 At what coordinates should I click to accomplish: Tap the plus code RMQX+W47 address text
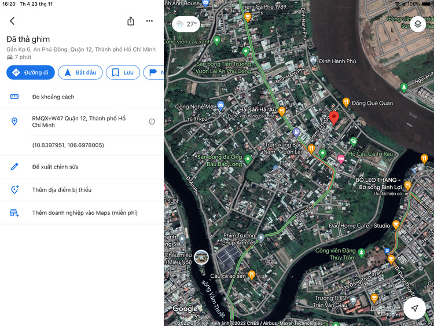pos(79,122)
